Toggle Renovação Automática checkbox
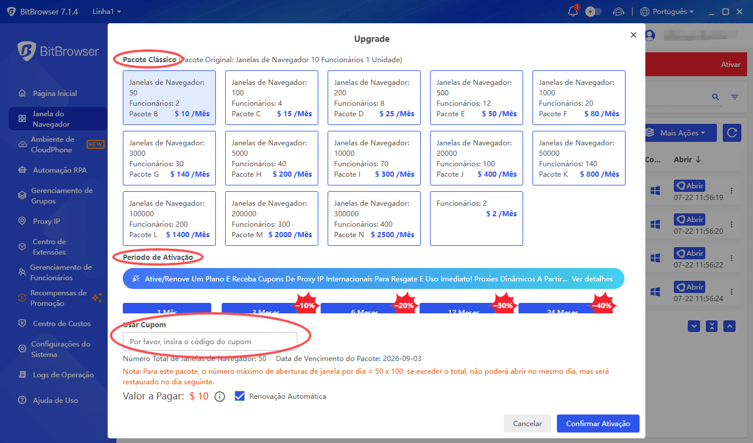Image resolution: width=753 pixels, height=443 pixels. click(x=240, y=396)
